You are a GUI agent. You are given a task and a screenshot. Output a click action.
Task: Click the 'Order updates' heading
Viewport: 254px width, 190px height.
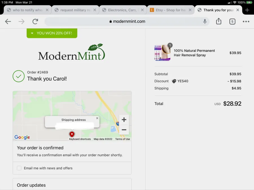pos(31,185)
